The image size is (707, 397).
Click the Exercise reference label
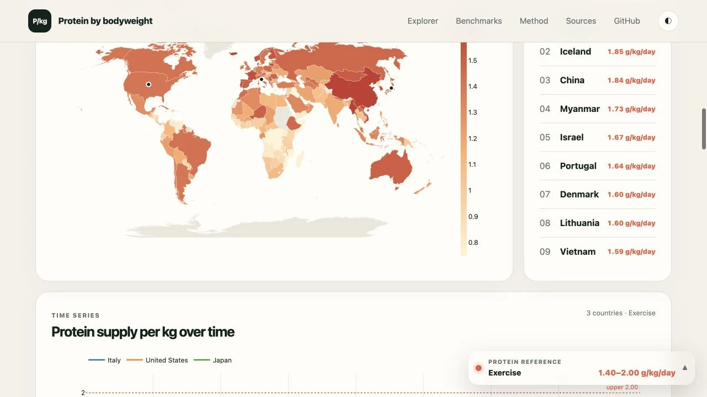pos(505,373)
